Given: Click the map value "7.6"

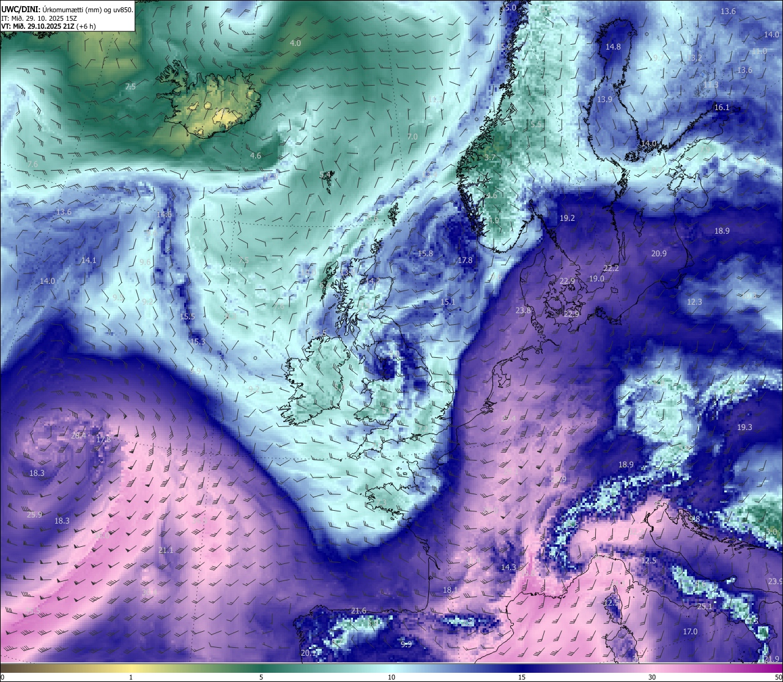Looking at the screenshot, I should [x=32, y=165].
